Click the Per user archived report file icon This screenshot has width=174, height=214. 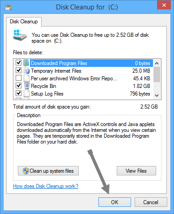coord(26,78)
